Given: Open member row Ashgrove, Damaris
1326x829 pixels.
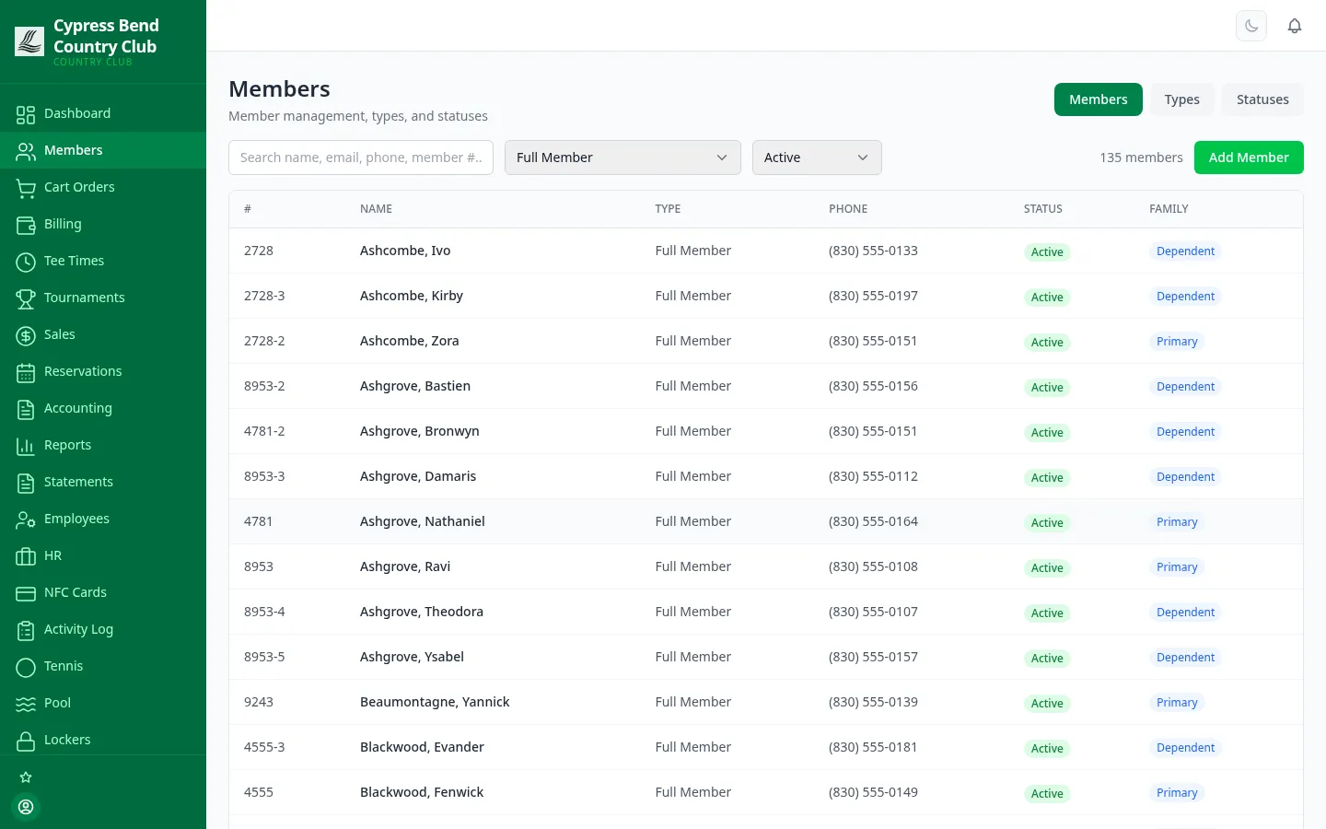Looking at the screenshot, I should click(766, 476).
